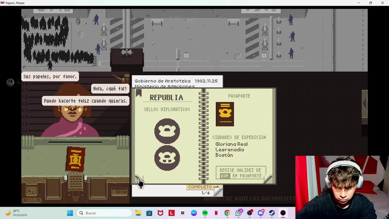Viewport: 389px width, 219px height.
Task: Pick up the red passport on counter
Action: point(76,159)
